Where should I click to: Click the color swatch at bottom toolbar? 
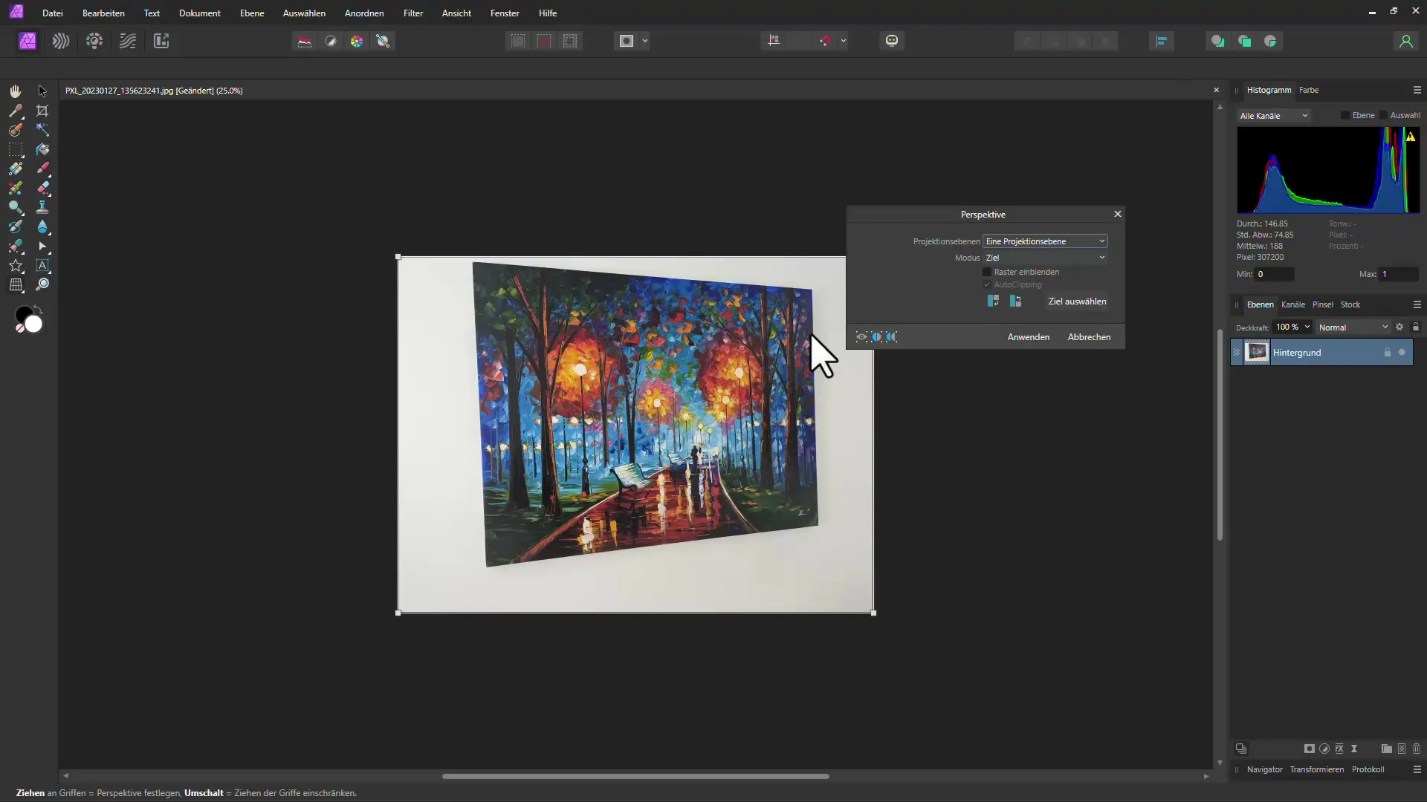(x=27, y=319)
